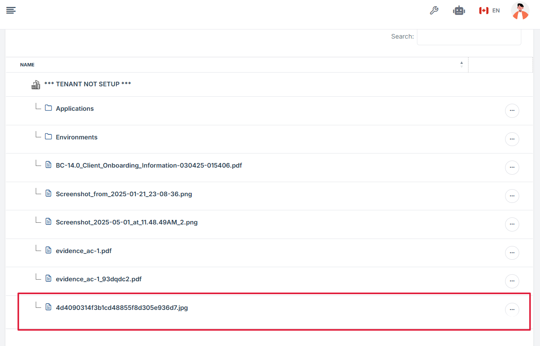Click the Applications folder icon
Image resolution: width=540 pixels, height=346 pixels.
(49, 108)
